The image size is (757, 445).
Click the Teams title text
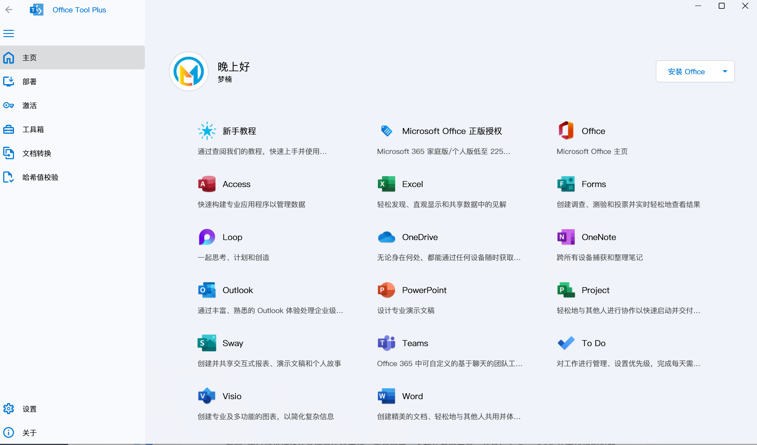click(x=415, y=343)
